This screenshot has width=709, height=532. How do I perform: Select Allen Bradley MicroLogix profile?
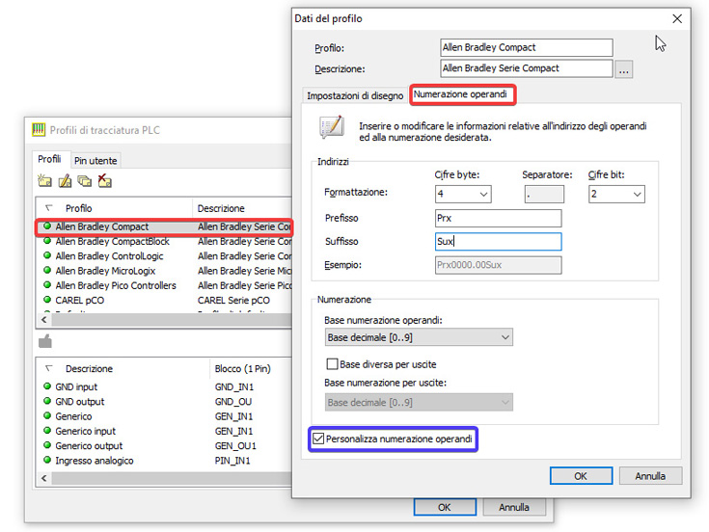click(x=165, y=271)
